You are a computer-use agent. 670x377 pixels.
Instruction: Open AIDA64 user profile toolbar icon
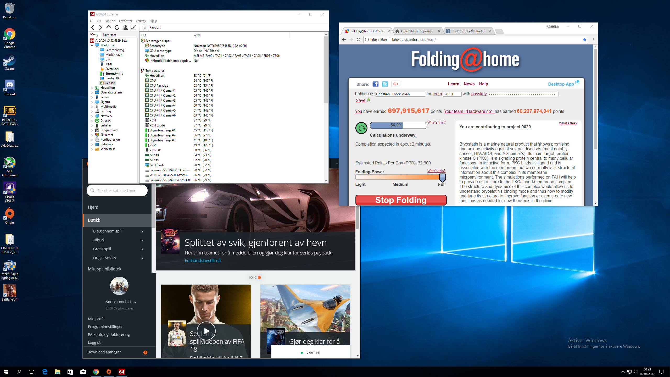(125, 27)
